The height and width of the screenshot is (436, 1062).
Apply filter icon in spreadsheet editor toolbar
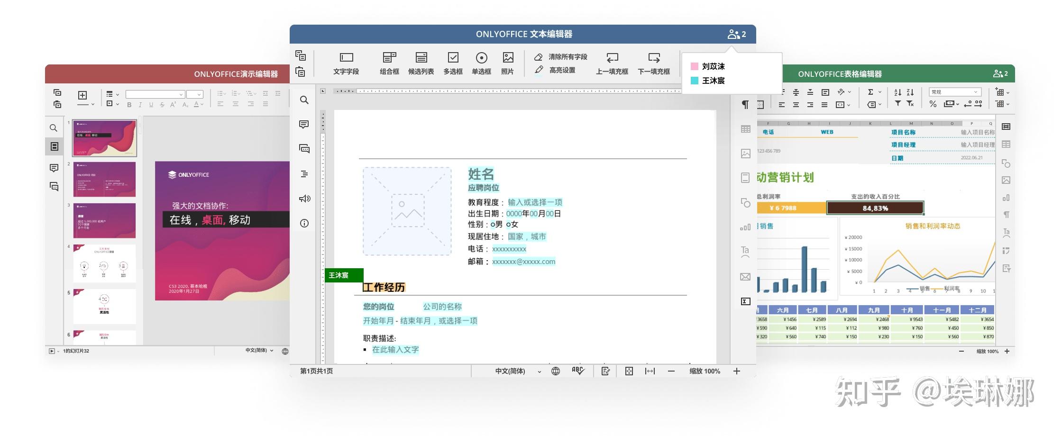[x=897, y=103]
